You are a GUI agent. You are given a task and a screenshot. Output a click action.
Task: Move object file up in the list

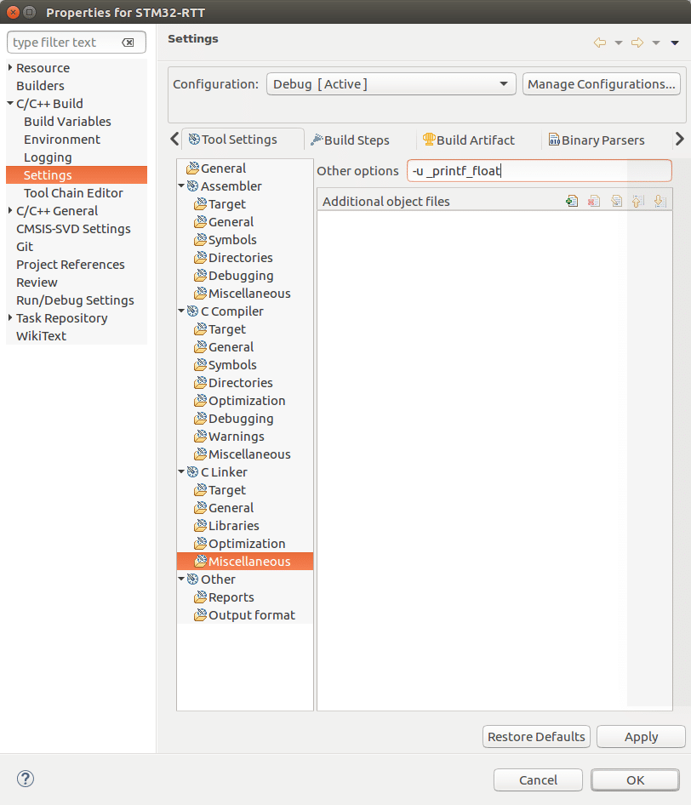(x=638, y=201)
